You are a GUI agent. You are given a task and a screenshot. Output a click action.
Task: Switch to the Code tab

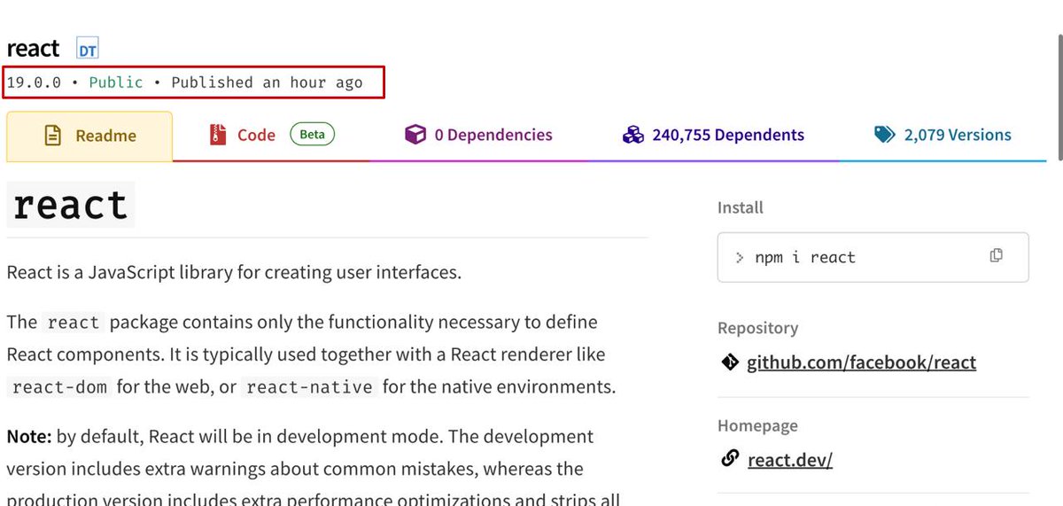coord(272,136)
